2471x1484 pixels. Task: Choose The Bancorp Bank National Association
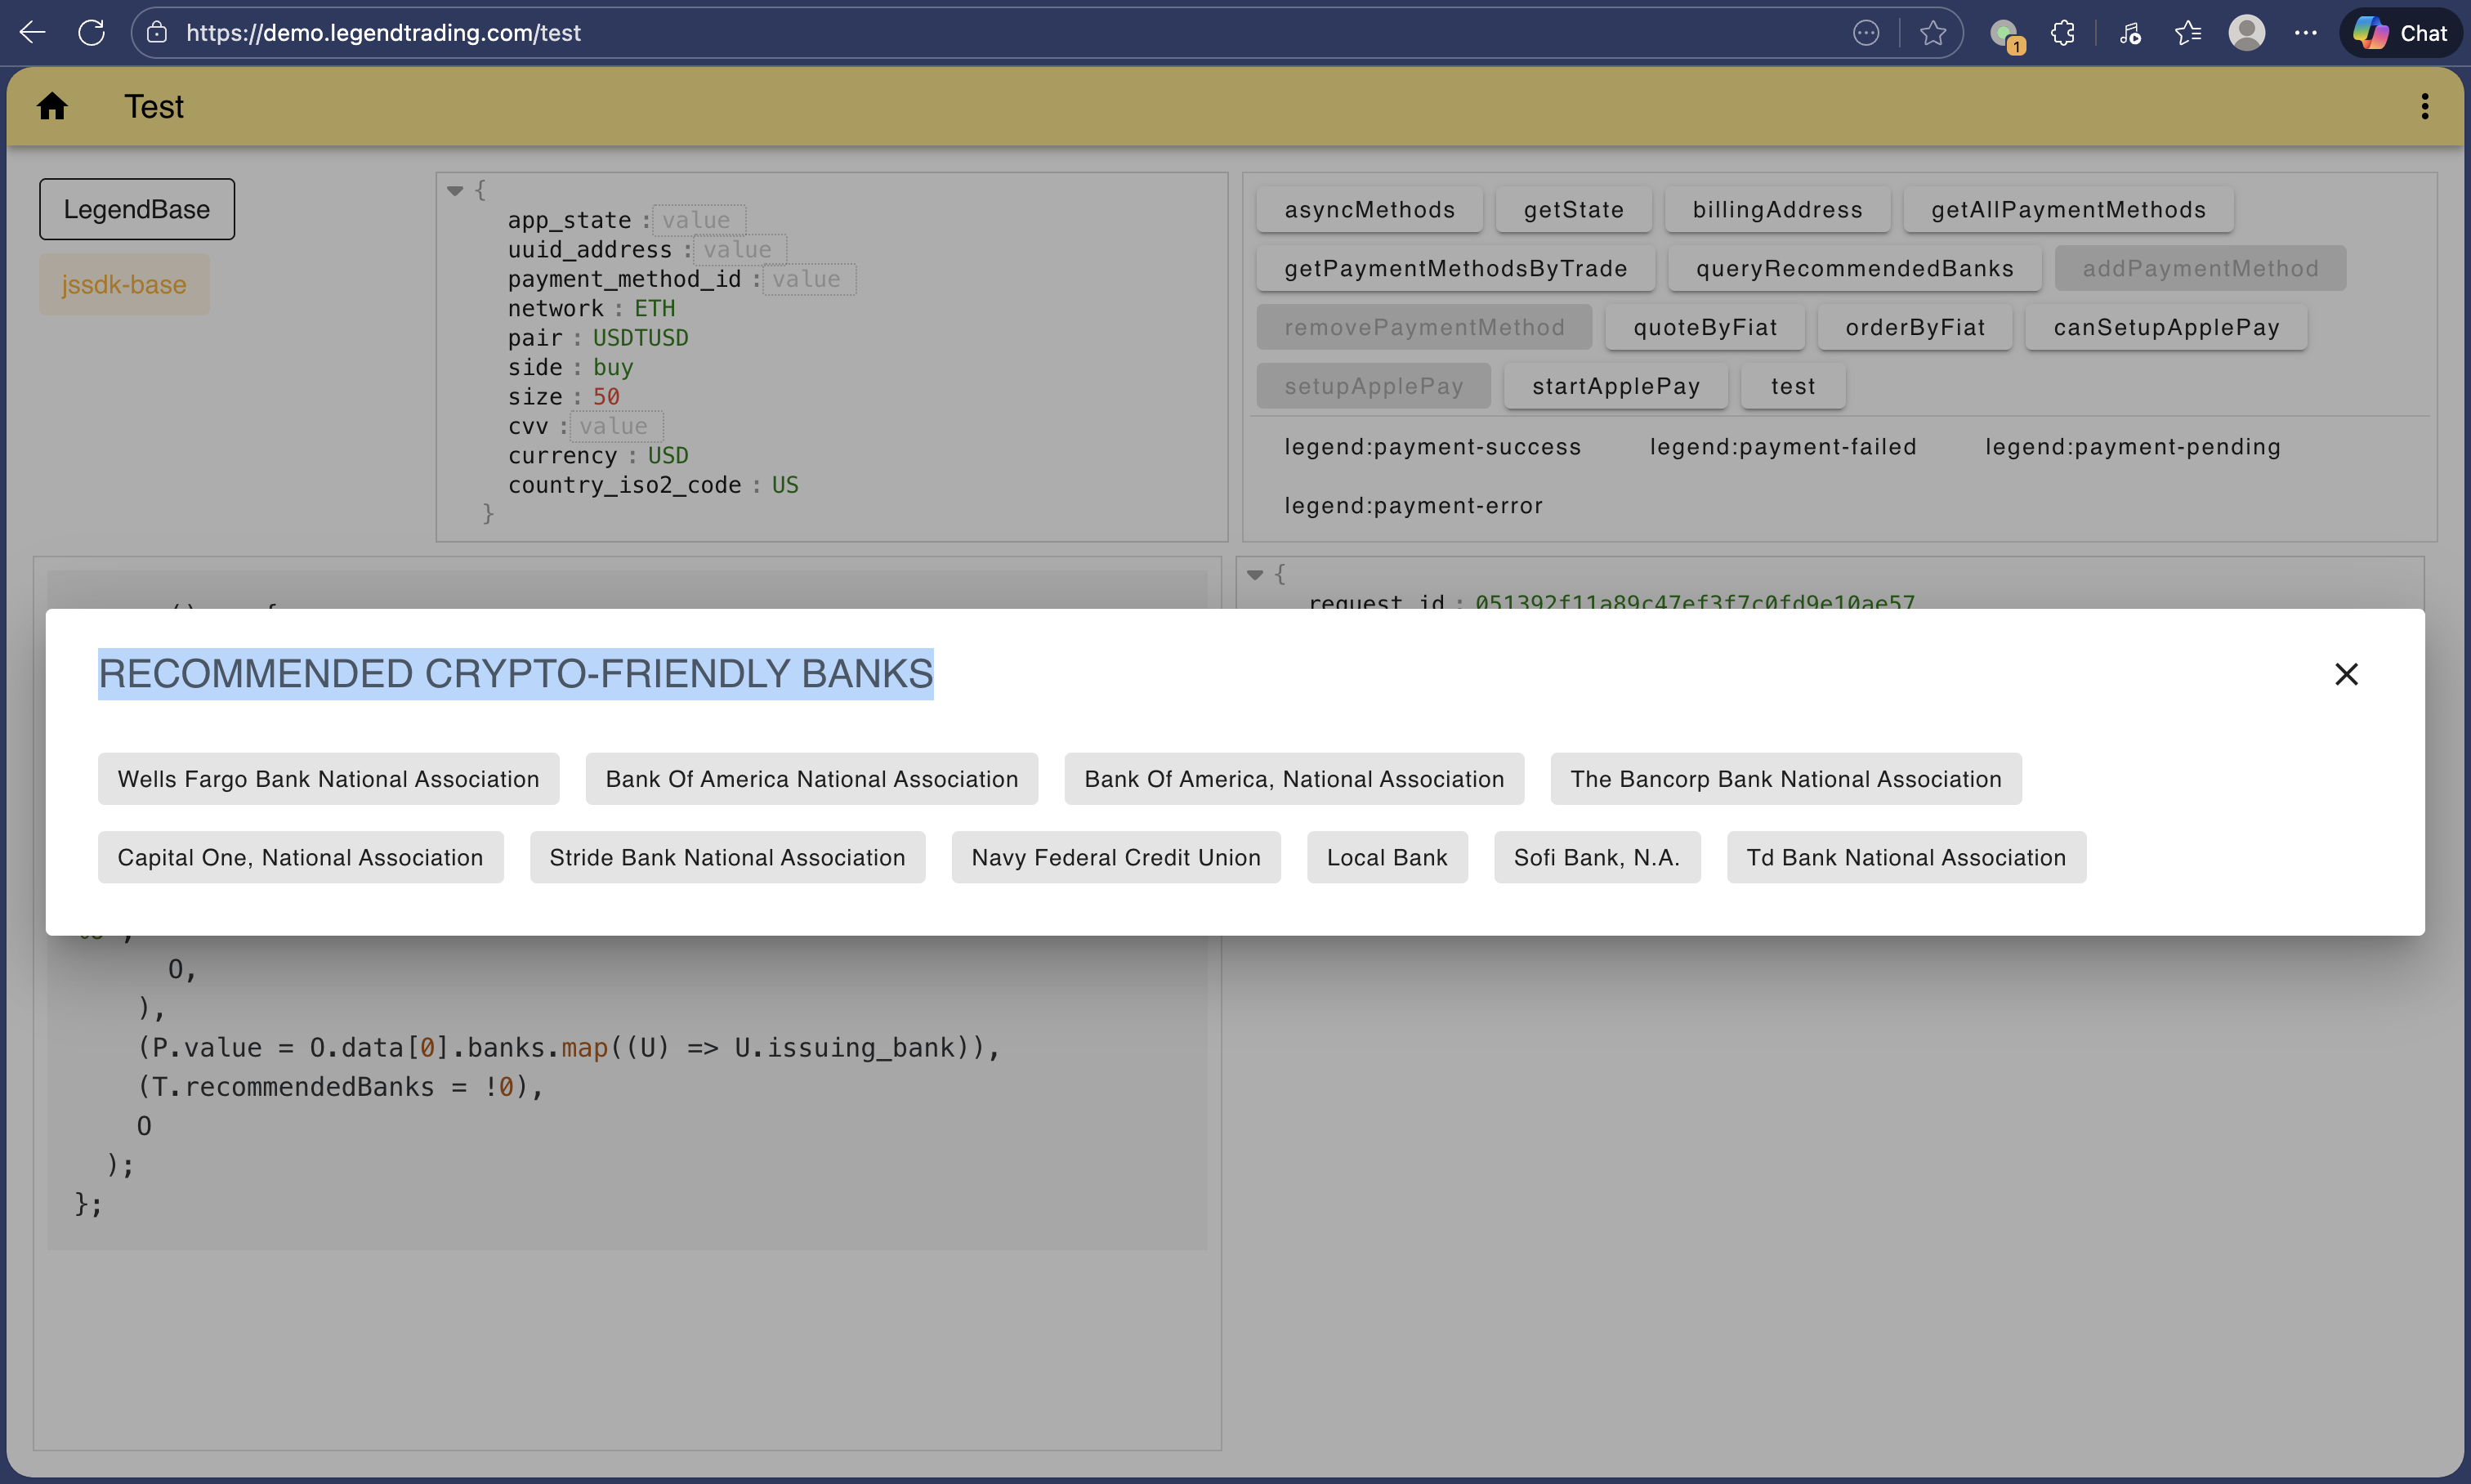click(1786, 779)
